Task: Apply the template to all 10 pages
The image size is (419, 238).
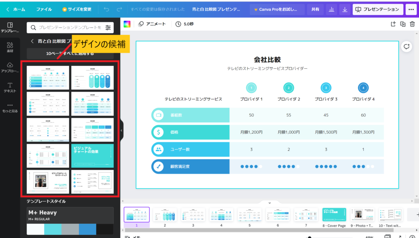Action: 70,54
